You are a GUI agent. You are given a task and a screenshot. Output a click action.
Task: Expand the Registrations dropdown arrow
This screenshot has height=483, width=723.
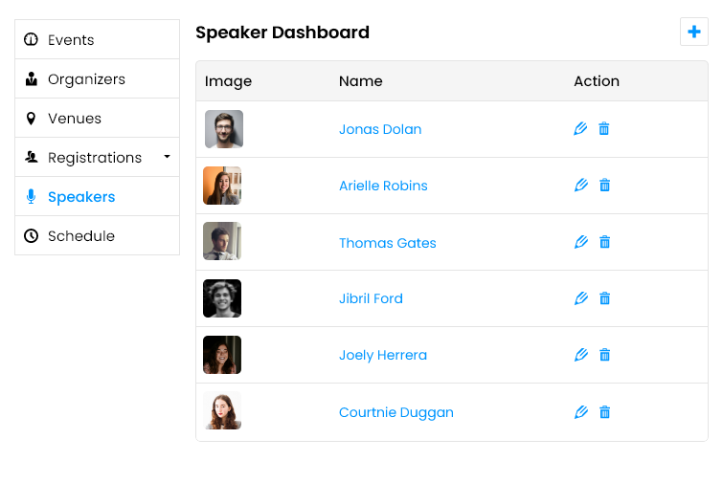click(x=167, y=157)
